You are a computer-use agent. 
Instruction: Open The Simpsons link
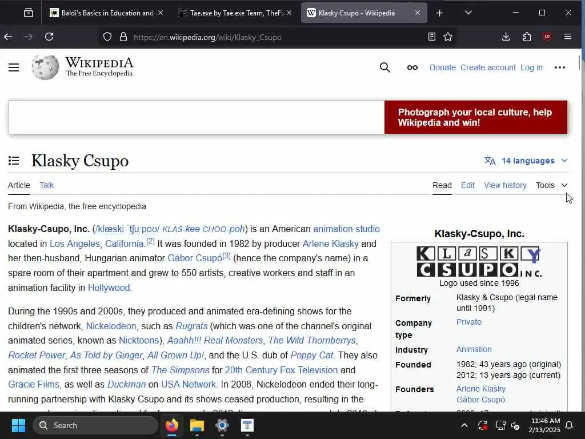[x=180, y=370]
